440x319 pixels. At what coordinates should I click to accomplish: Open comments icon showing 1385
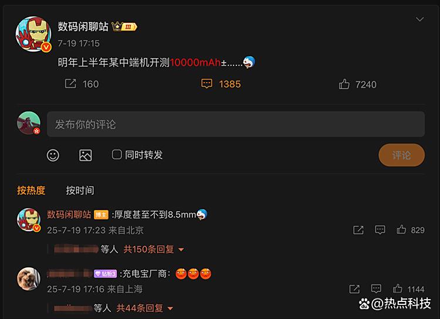click(x=207, y=84)
